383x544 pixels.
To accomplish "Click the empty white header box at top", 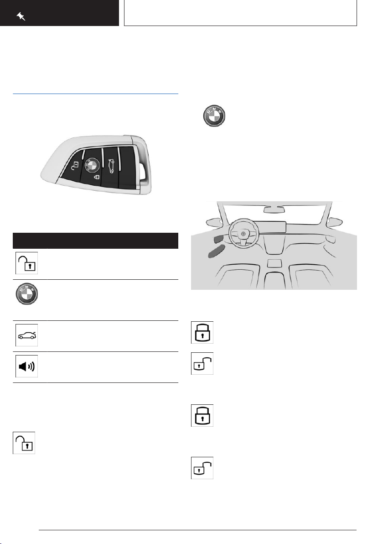I will [x=241, y=13].
